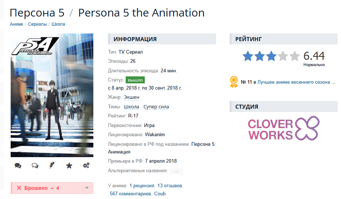The image size is (341, 199).
Task: Open the Супер сила theme link
Action: 156,107
